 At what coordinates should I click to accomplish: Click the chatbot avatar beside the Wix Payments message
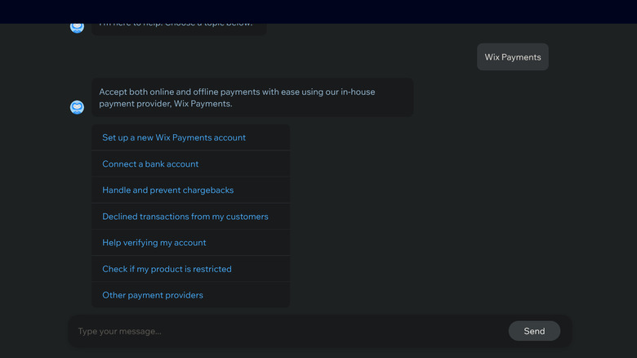click(77, 107)
